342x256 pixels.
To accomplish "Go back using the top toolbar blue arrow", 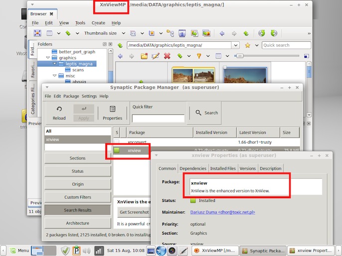I will tap(222, 33).
